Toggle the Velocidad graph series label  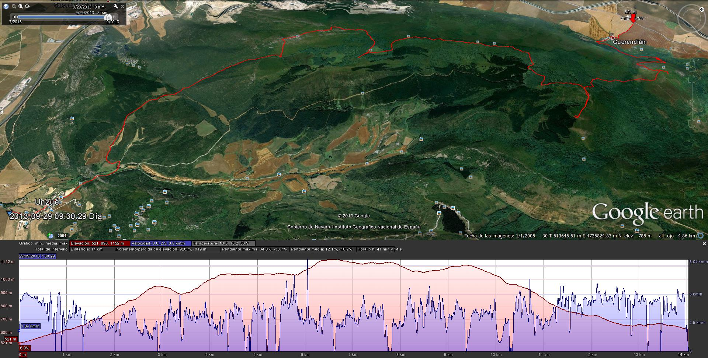coord(161,243)
